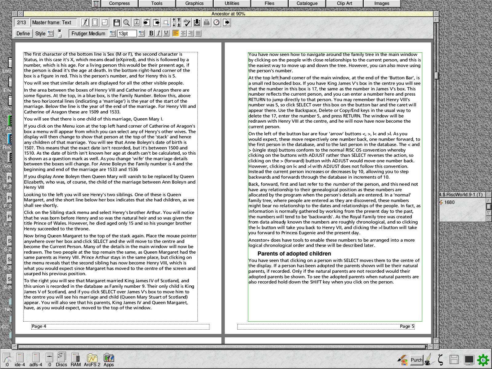This screenshot has height=369, width=492.
Task: Open the Graphics menu
Action: 194,3
